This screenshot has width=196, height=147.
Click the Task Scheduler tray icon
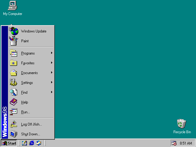(x=174, y=143)
